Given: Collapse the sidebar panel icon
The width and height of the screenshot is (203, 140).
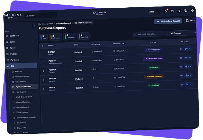Looking at the screenshot, I should 33,26.
